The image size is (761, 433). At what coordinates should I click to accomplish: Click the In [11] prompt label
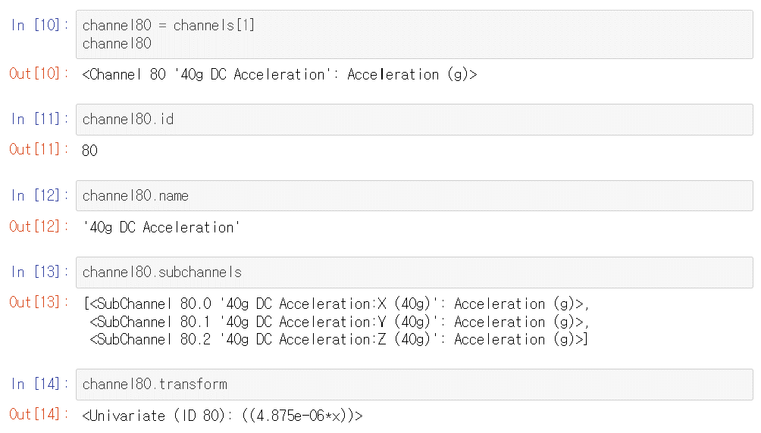[39, 120]
